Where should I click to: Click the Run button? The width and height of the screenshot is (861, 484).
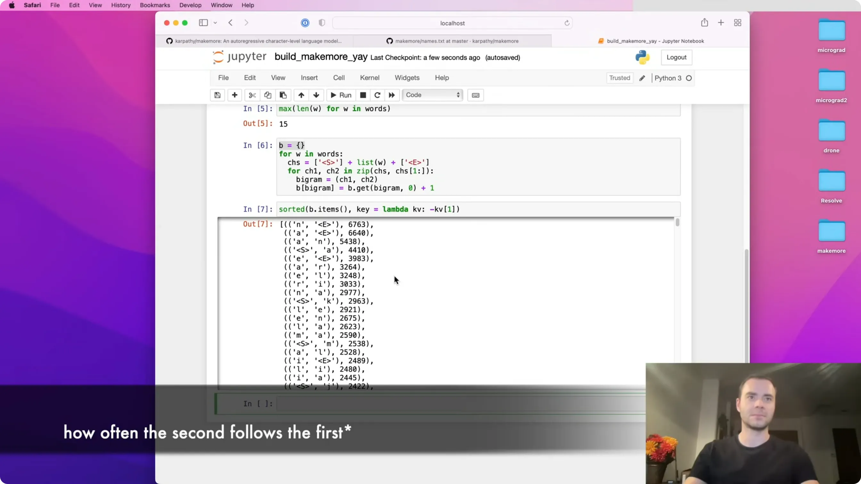click(341, 95)
